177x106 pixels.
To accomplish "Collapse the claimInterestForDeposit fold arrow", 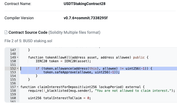I will pos(18,87).
